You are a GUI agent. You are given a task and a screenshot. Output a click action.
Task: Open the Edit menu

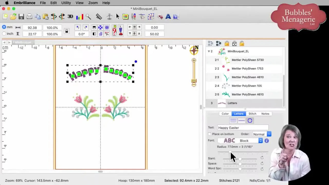tap(53, 3)
